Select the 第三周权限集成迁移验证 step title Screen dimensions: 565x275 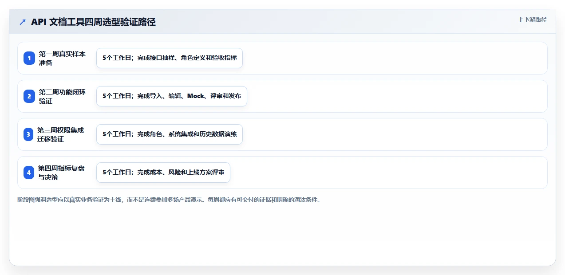tap(61, 134)
